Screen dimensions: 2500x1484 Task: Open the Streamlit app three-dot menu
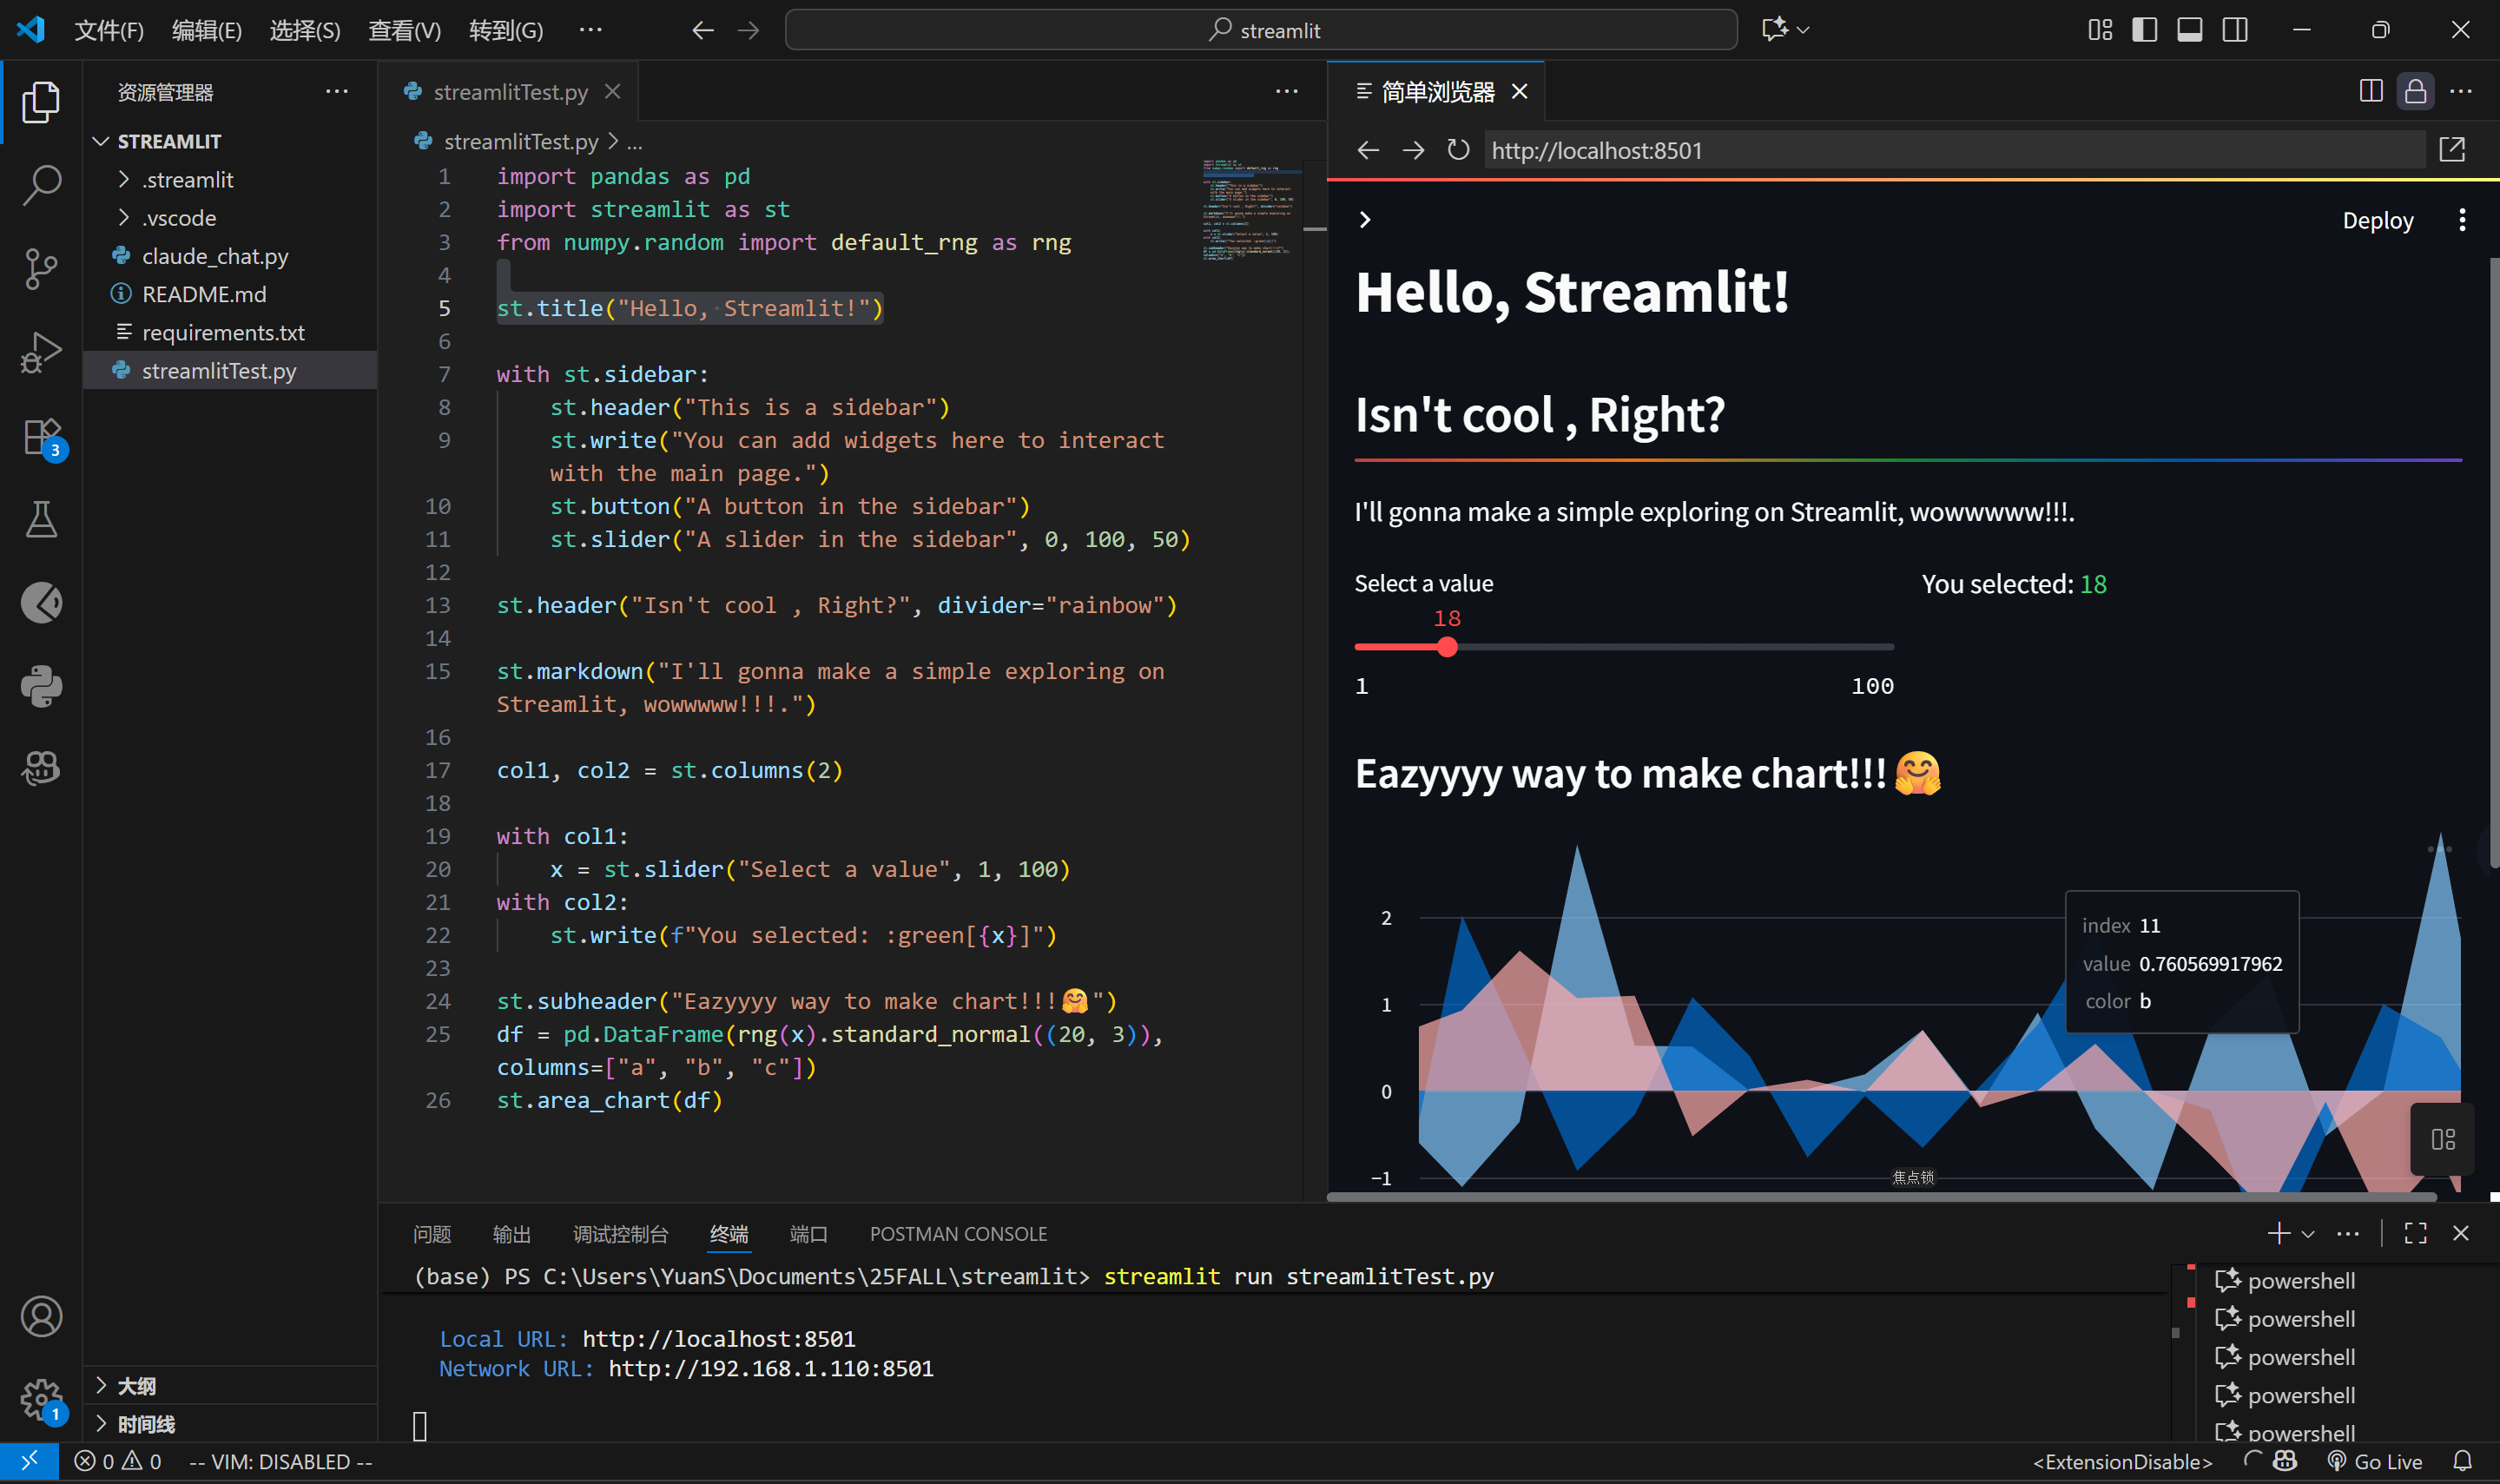click(2461, 220)
